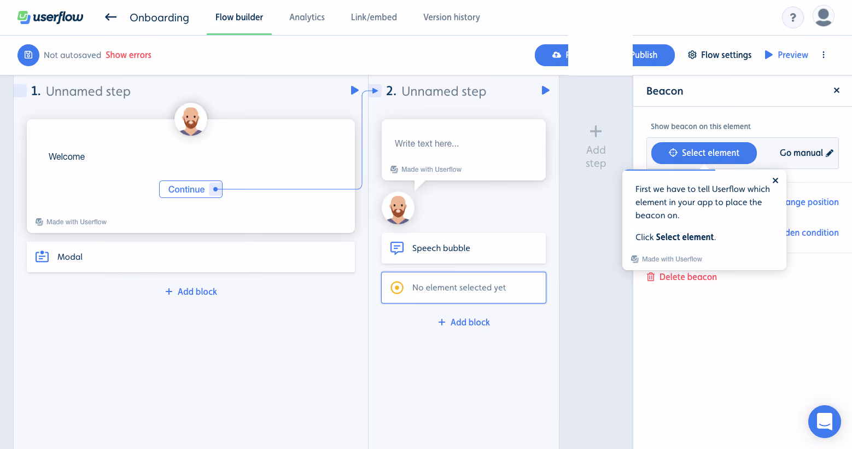Image resolution: width=852 pixels, height=449 pixels.
Task: Switch to the Analytics tab
Action: [x=307, y=17]
